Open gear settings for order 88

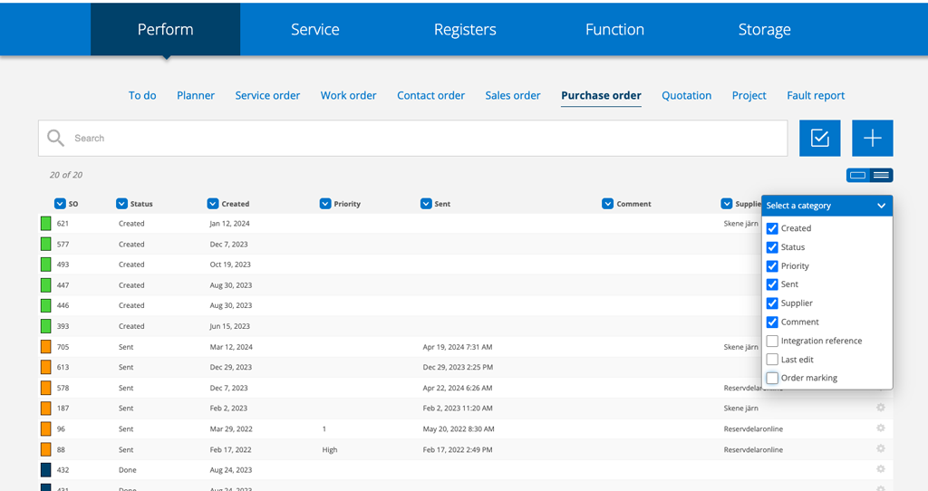(x=881, y=449)
